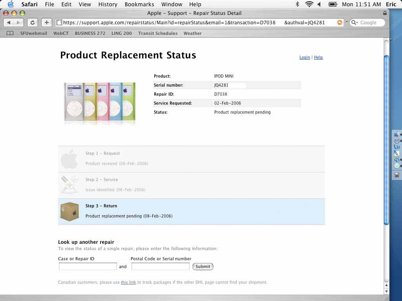The height and width of the screenshot is (301, 402).
Task: Go back with the Safari back arrow
Action: 9,22
